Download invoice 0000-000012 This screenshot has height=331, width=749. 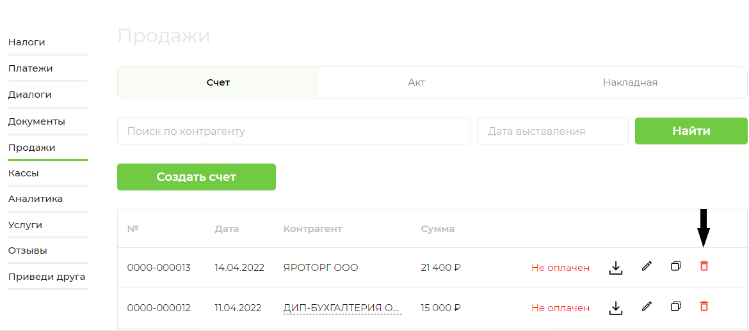[616, 307]
